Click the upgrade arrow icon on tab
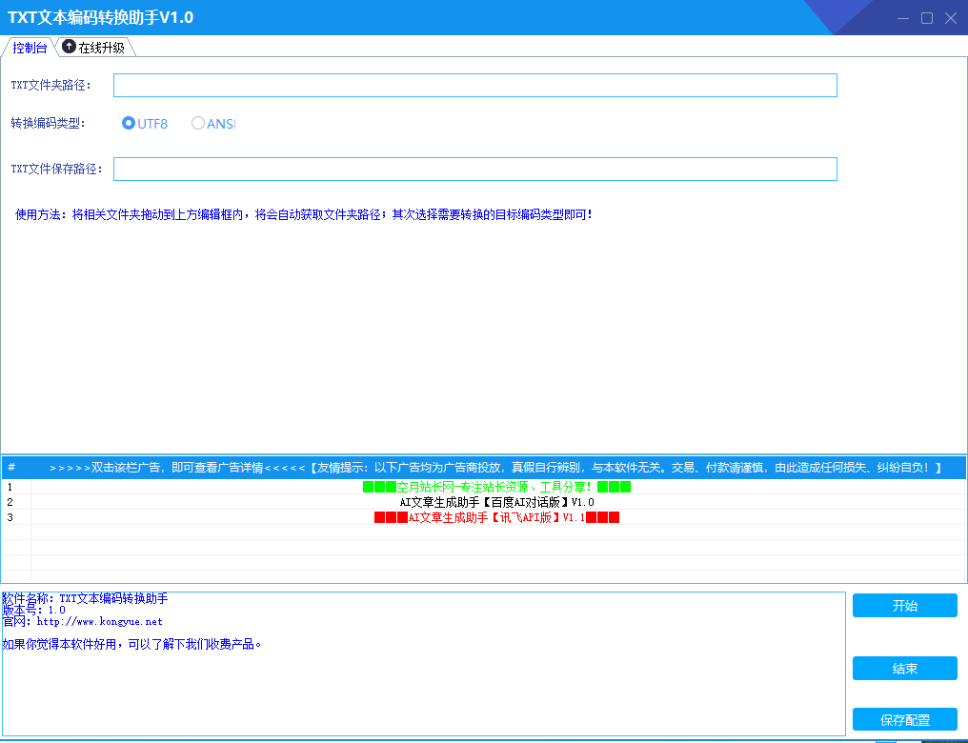This screenshot has height=743, width=968. (69, 47)
